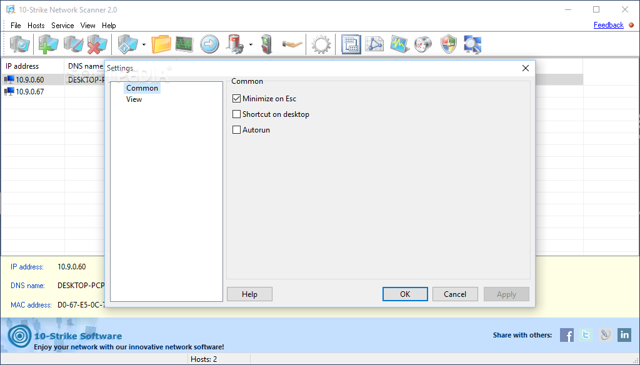Viewport: 640px width, 365px height.
Task: Click the IP address column header
Action: [x=32, y=66]
